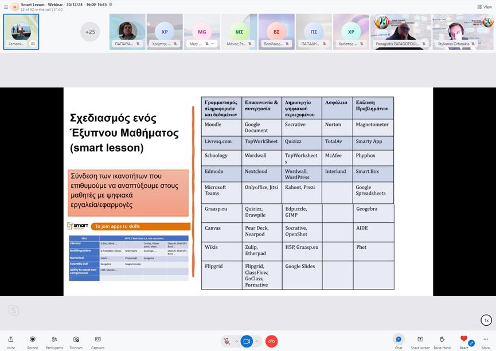Viewport: 496px width, 351px height.
Task: Send a heart with React
Action: [464, 340]
